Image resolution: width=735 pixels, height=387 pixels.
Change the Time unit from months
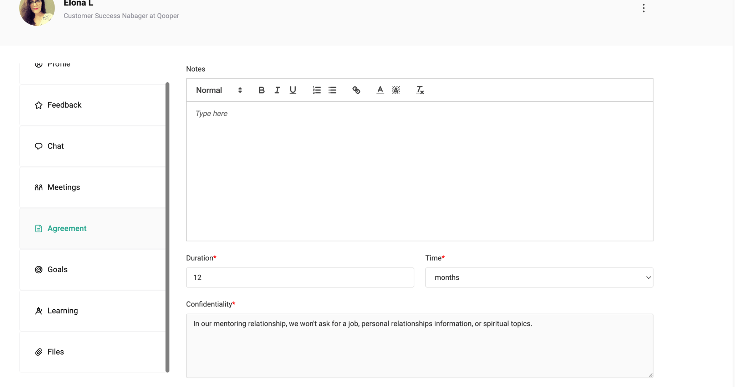point(539,277)
